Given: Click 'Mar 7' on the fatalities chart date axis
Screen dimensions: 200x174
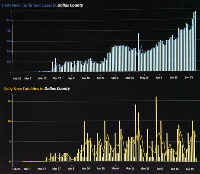Looking at the screenshot, I should 27,169.
